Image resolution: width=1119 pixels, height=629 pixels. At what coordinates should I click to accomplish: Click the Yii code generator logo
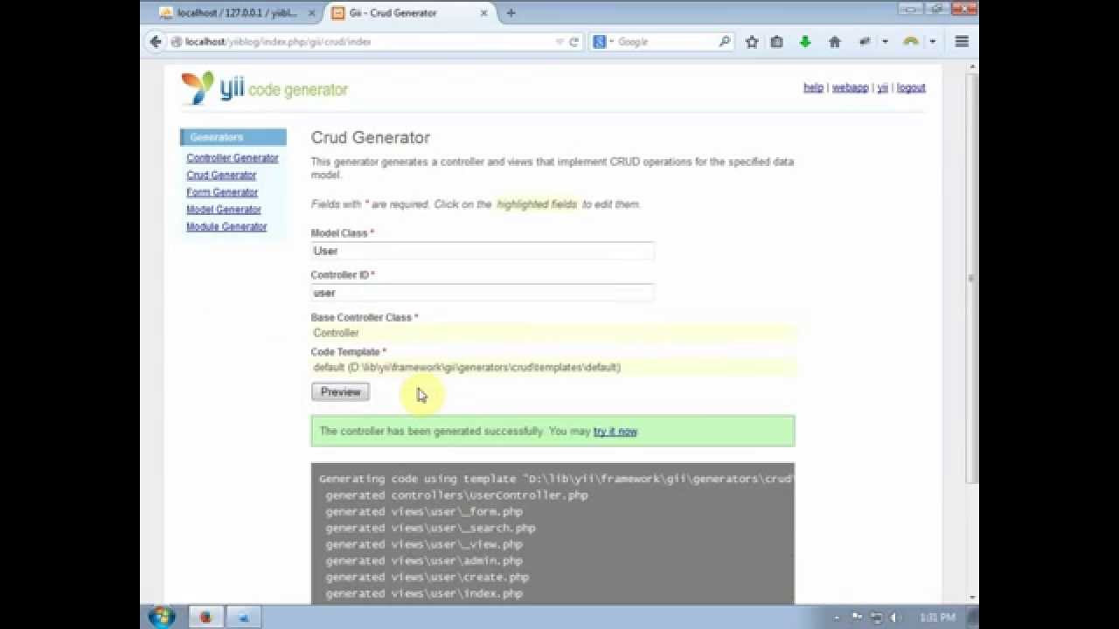coord(265,88)
